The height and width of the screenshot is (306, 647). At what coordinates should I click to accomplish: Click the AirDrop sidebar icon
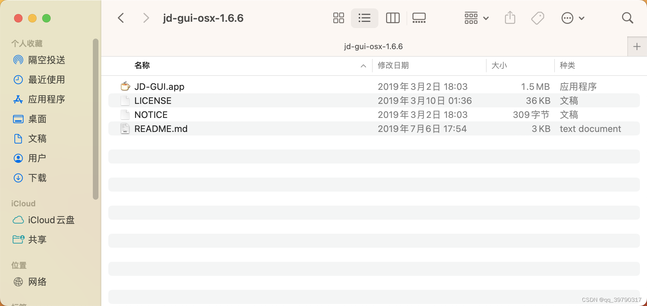click(x=18, y=60)
